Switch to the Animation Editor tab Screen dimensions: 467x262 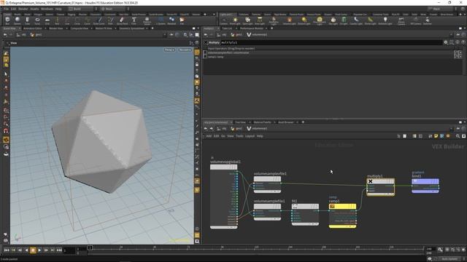click(33, 28)
